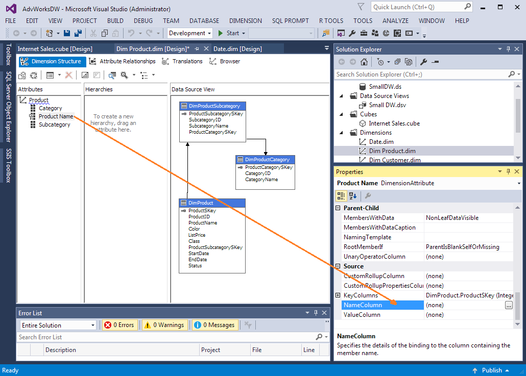
Task: Click the Start debugging button
Action: coord(228,33)
